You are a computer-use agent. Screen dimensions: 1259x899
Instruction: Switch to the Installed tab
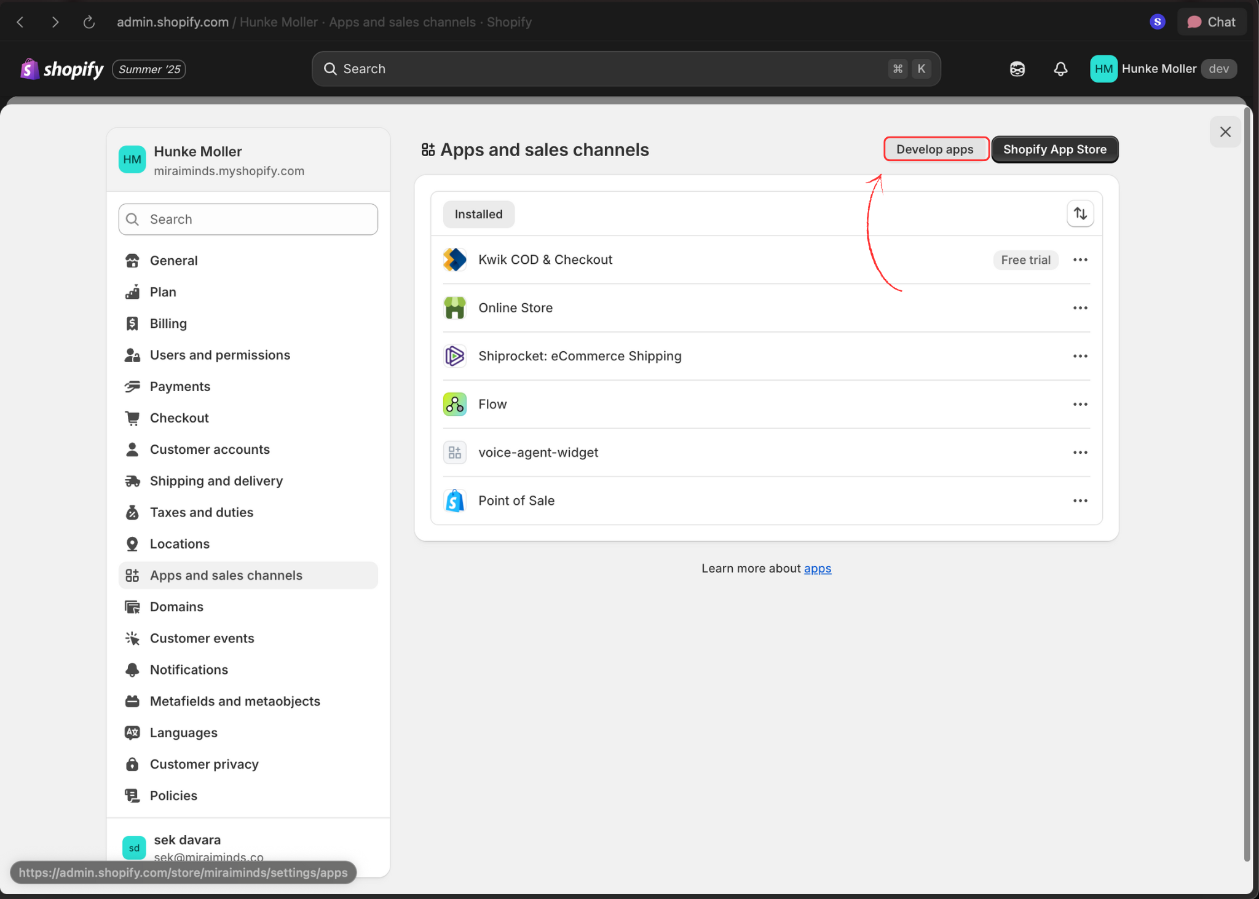coord(478,214)
